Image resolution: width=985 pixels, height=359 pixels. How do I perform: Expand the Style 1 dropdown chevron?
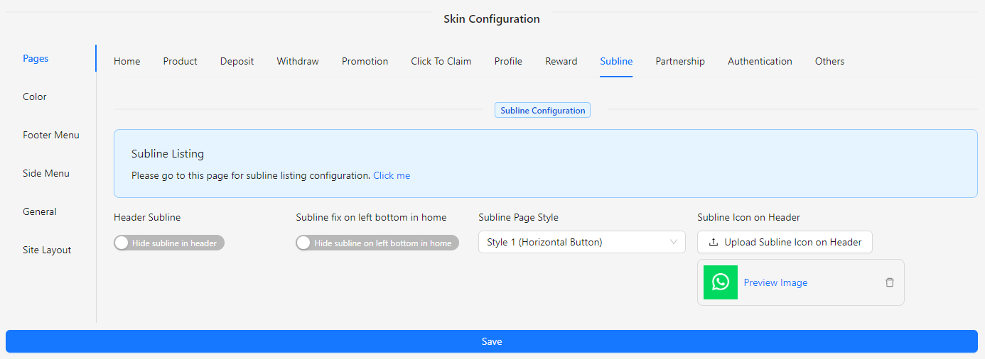click(x=674, y=242)
